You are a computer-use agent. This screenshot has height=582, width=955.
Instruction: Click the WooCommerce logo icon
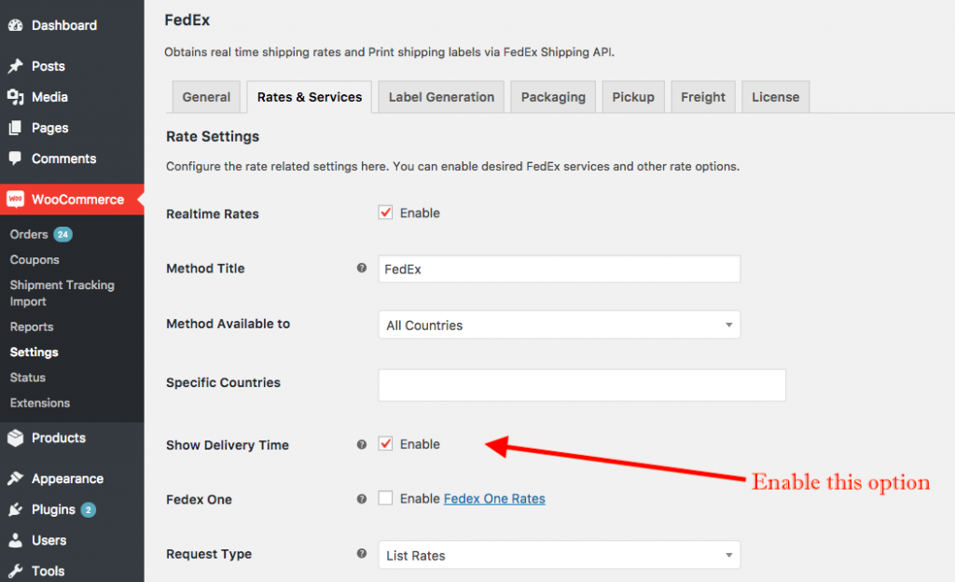click(x=15, y=199)
